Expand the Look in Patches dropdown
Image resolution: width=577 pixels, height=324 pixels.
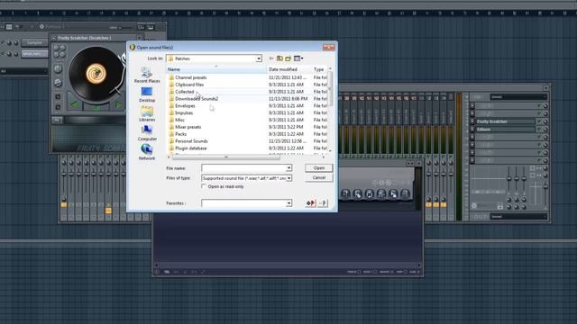259,58
